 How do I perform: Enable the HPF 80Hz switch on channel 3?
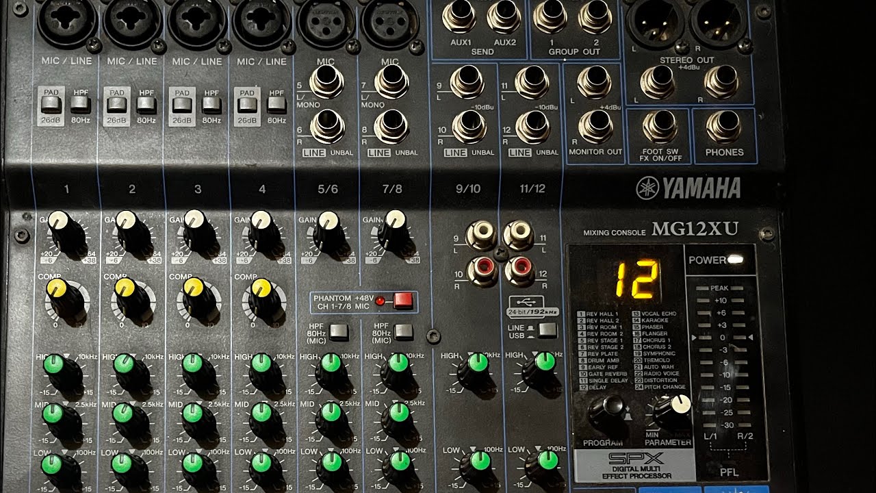click(x=211, y=105)
